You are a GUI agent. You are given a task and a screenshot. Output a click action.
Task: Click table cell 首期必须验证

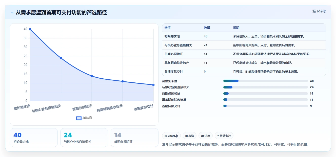[x=174, y=54]
